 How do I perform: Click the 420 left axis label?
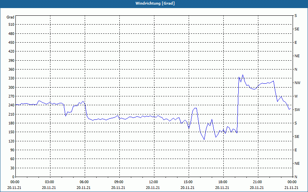coord(12,51)
